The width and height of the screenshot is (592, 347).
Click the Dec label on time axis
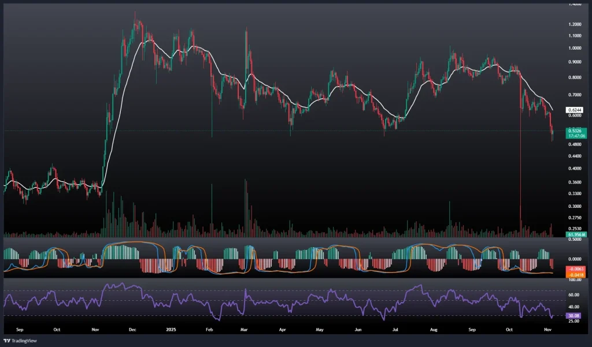point(132,329)
